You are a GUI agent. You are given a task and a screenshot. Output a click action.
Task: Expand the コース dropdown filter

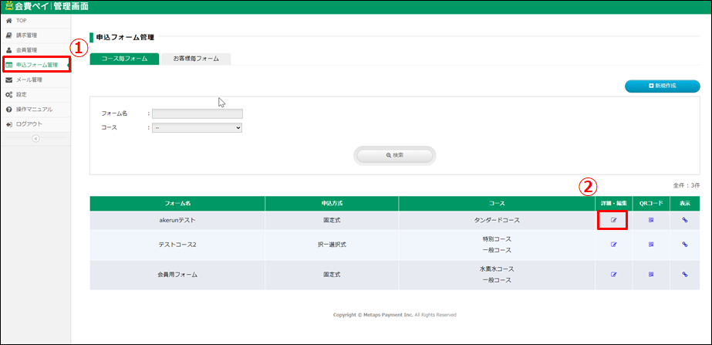tap(197, 127)
